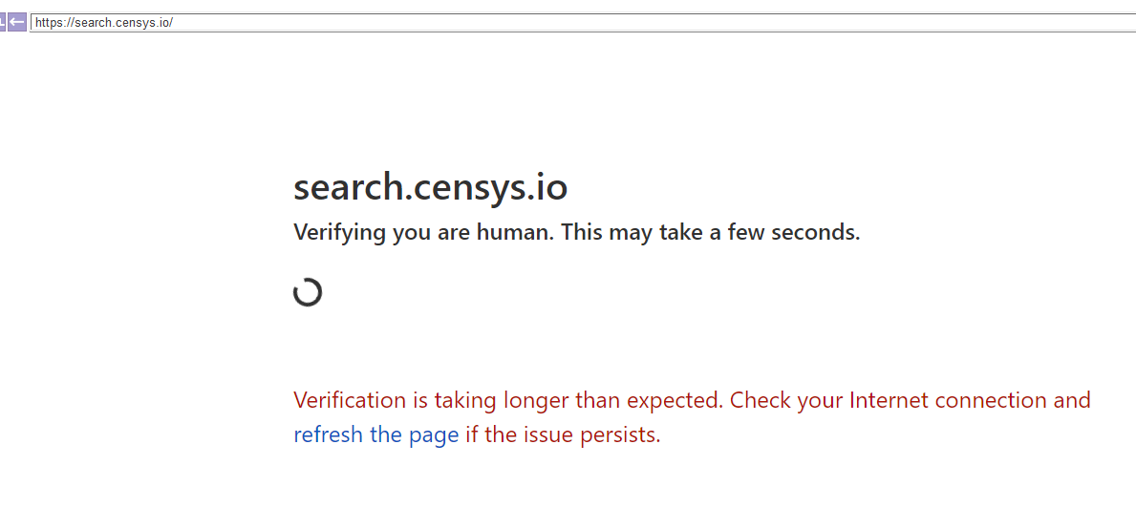Click the back arrow button
The width and height of the screenshot is (1136, 508).
pyautogui.click(x=17, y=22)
